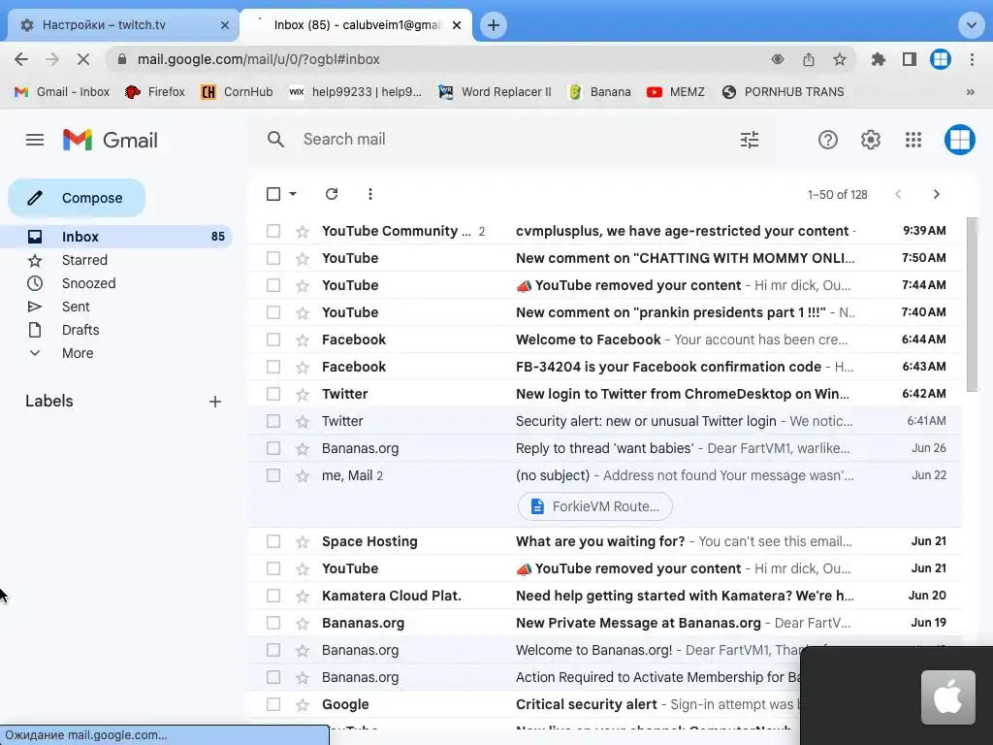The image size is (993, 745).
Task: Check the Kamatera Cloud Plat. email
Action: [x=273, y=596]
